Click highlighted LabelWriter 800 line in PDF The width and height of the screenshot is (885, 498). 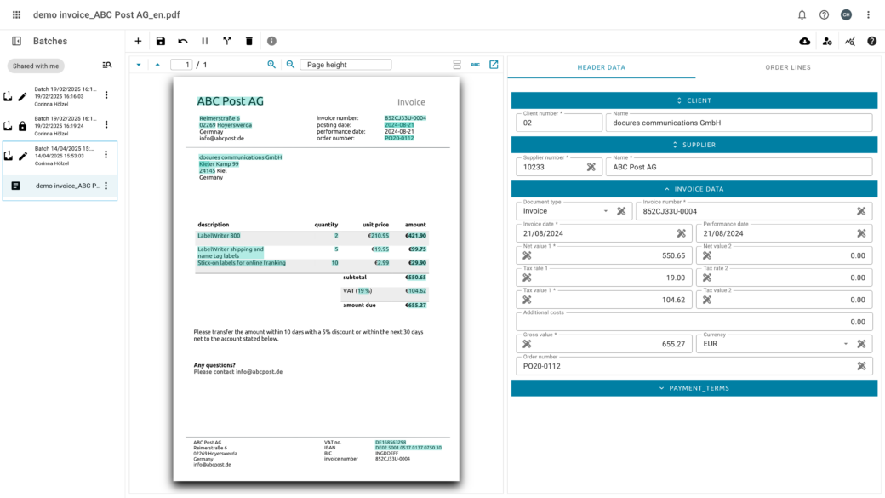219,236
